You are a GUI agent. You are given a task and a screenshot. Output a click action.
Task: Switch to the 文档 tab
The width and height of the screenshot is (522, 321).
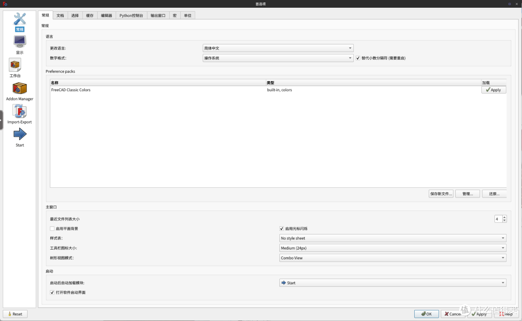(60, 15)
